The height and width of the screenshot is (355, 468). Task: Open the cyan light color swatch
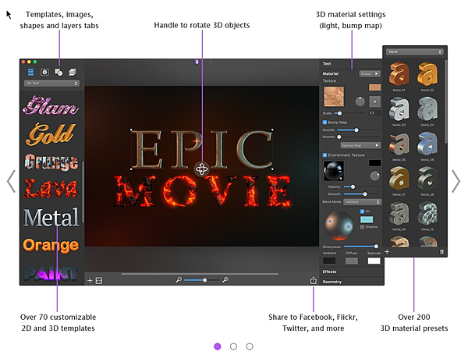(367, 219)
